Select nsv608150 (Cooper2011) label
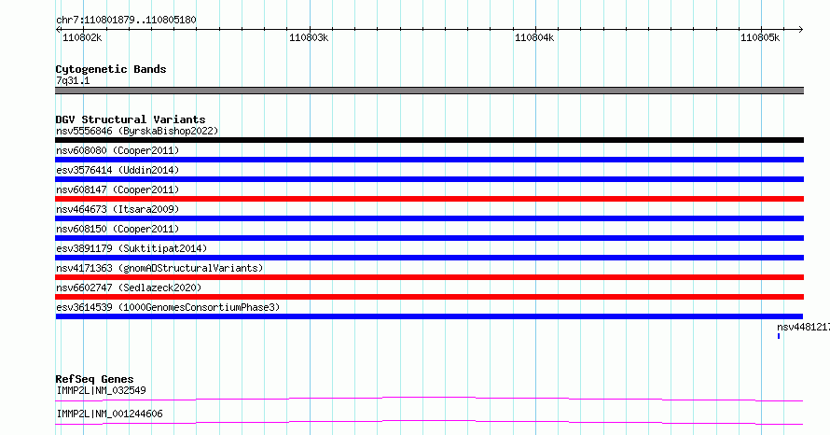The width and height of the screenshot is (830, 435). [x=118, y=229]
